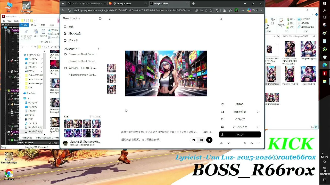Open the ファイル tab in left Explorer

pyautogui.click(x=24, y=25)
